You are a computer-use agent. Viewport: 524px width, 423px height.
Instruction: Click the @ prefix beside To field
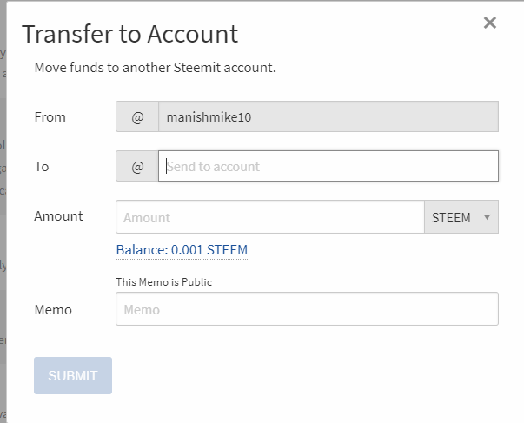click(137, 166)
